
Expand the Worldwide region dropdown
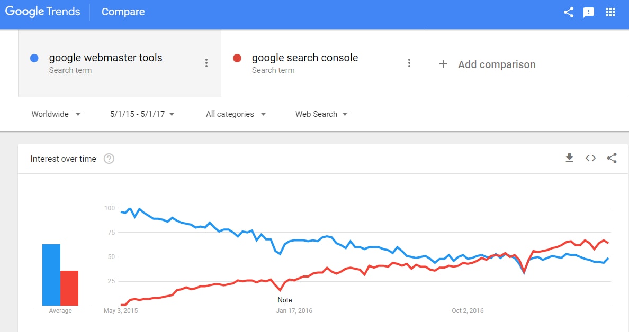tap(56, 114)
